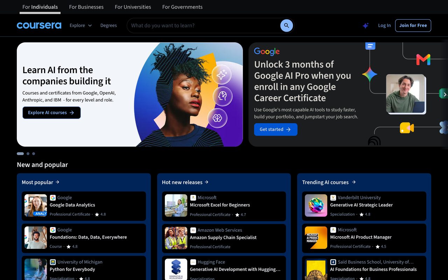Click the Get started button

276,129
